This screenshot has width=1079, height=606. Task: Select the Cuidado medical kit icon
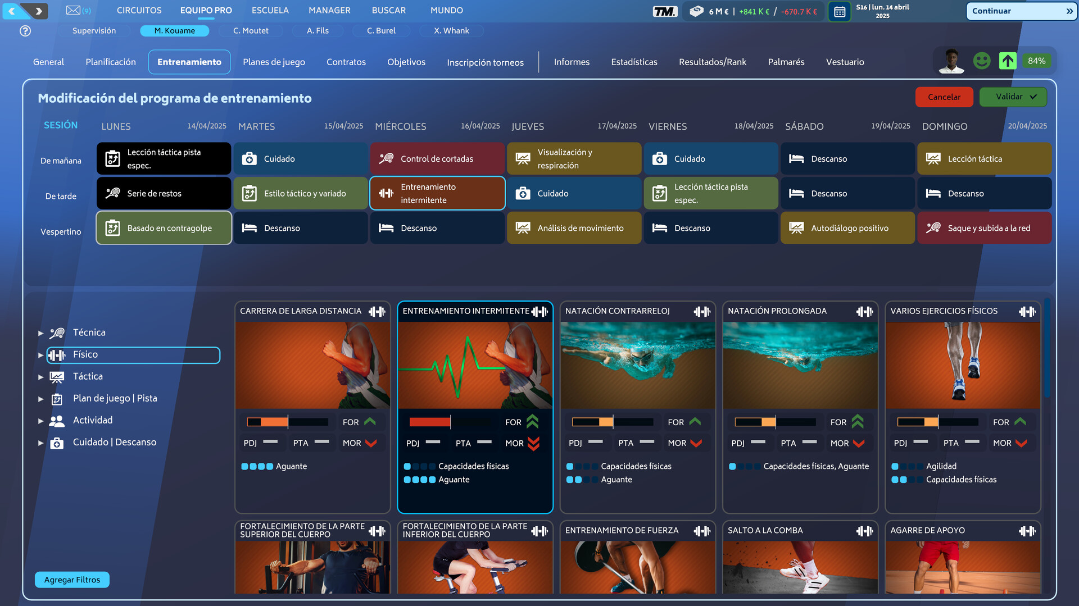57,443
